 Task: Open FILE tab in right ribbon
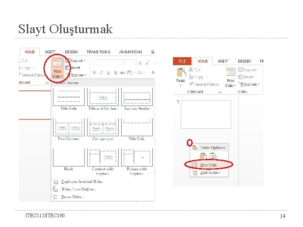point(182,61)
